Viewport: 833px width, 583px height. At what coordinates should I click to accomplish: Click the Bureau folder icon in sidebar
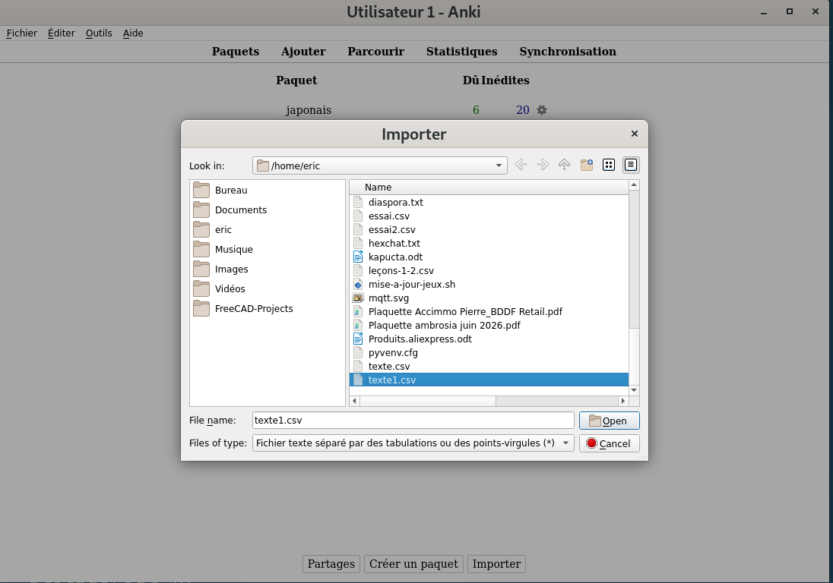tap(201, 190)
